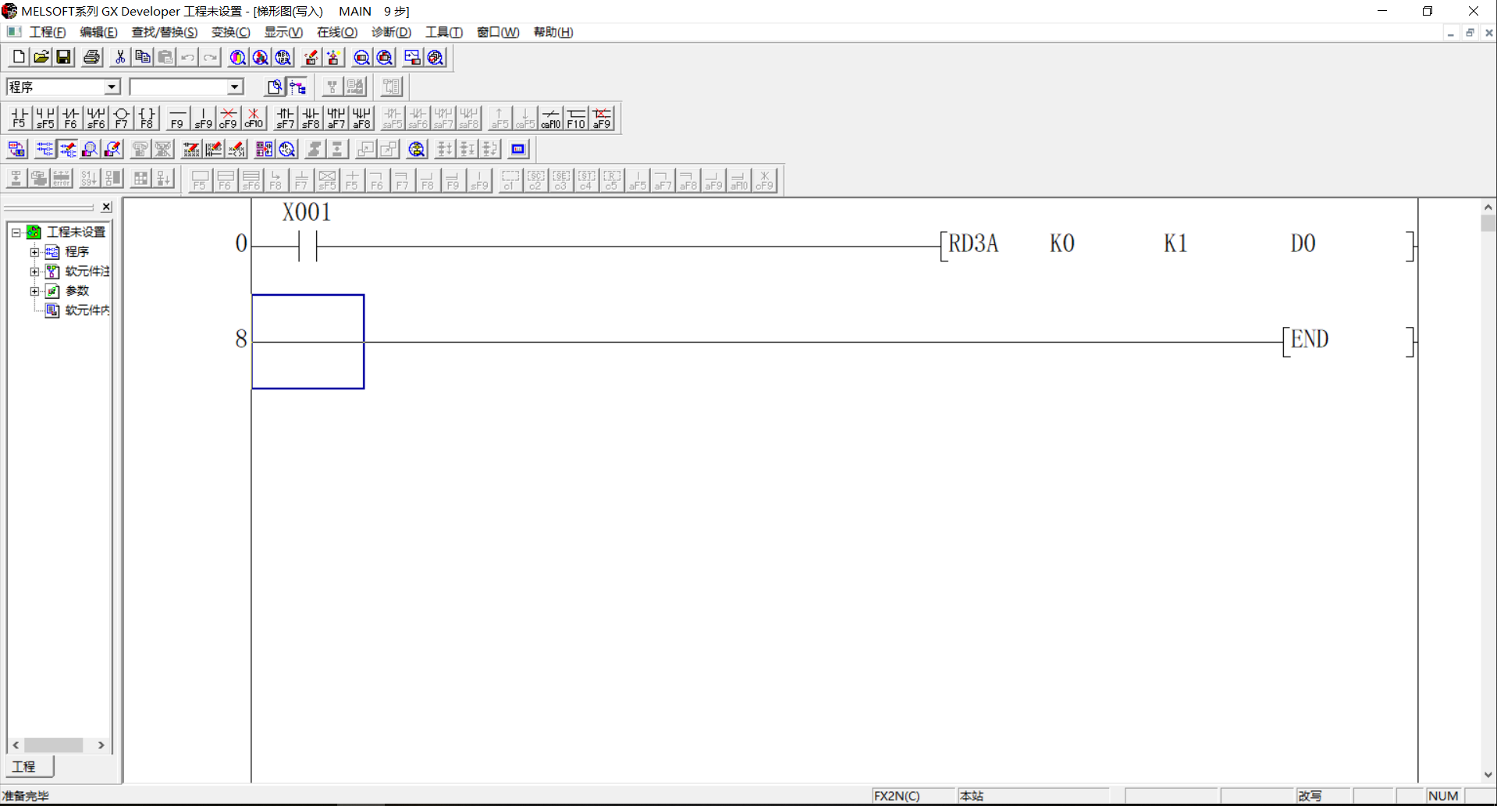
Task: Delete vertical line with the cF10 tool
Action: click(x=254, y=118)
